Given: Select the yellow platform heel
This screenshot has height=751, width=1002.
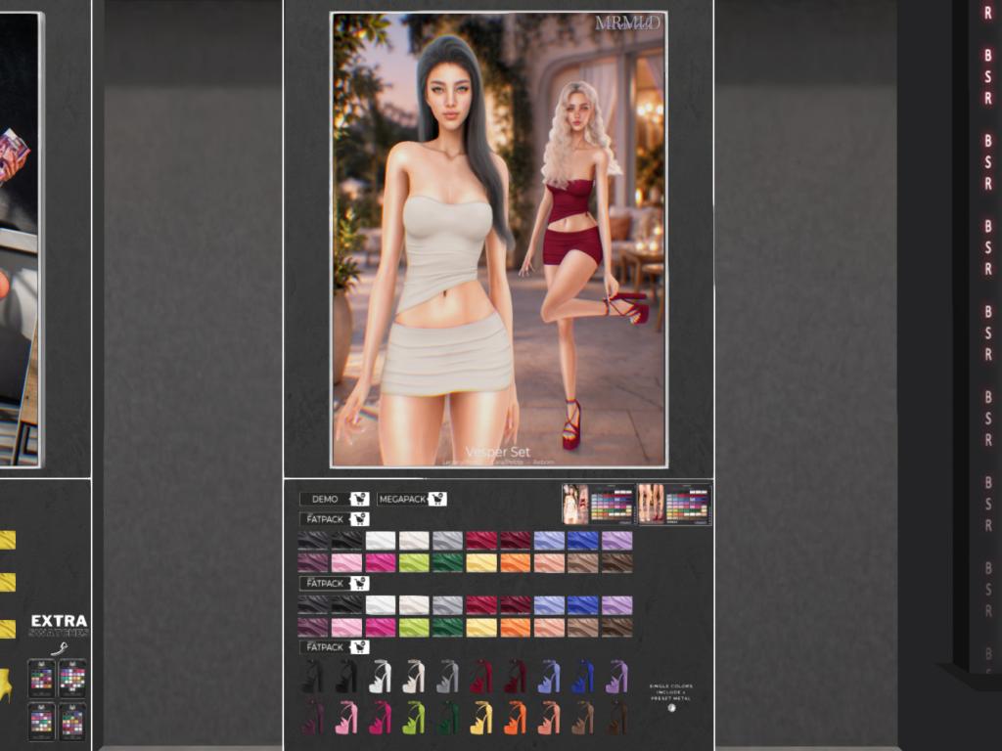Looking at the screenshot, I should pos(481,717).
